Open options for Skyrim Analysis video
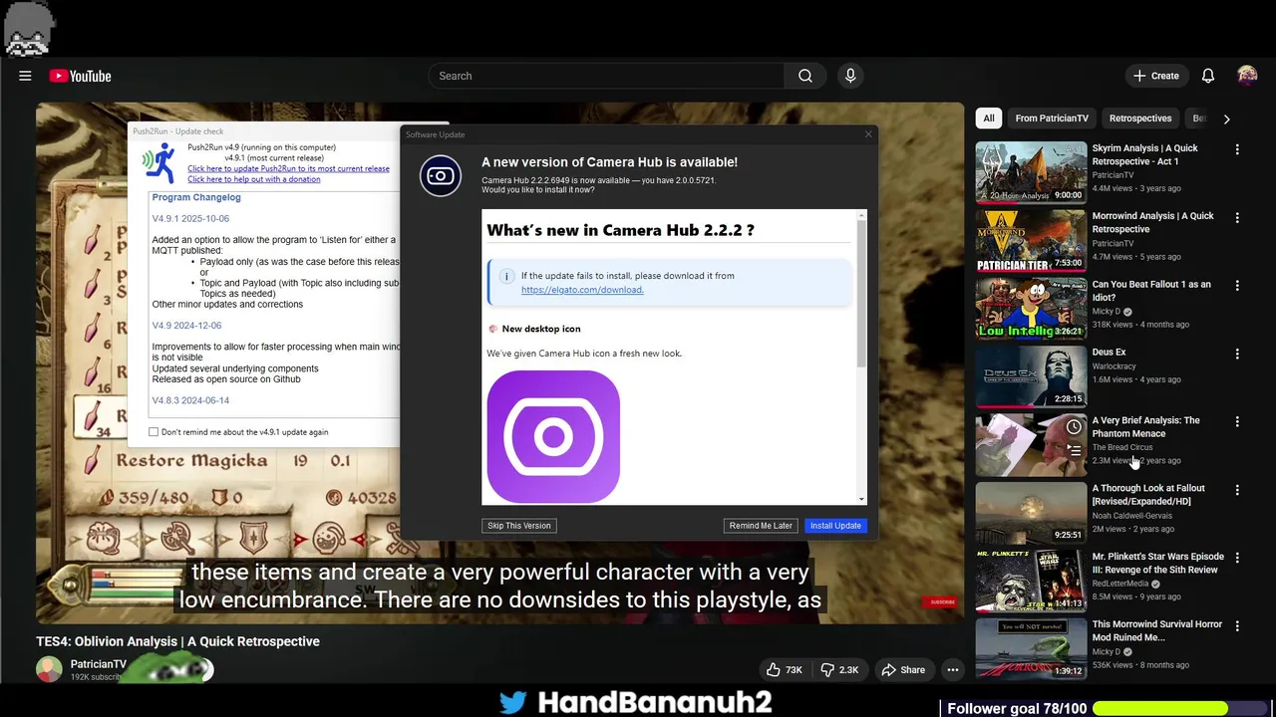 pos(1237,149)
